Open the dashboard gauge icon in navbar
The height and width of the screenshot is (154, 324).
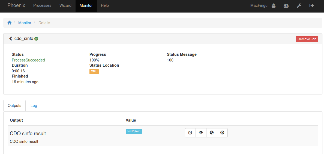click(x=286, y=5)
